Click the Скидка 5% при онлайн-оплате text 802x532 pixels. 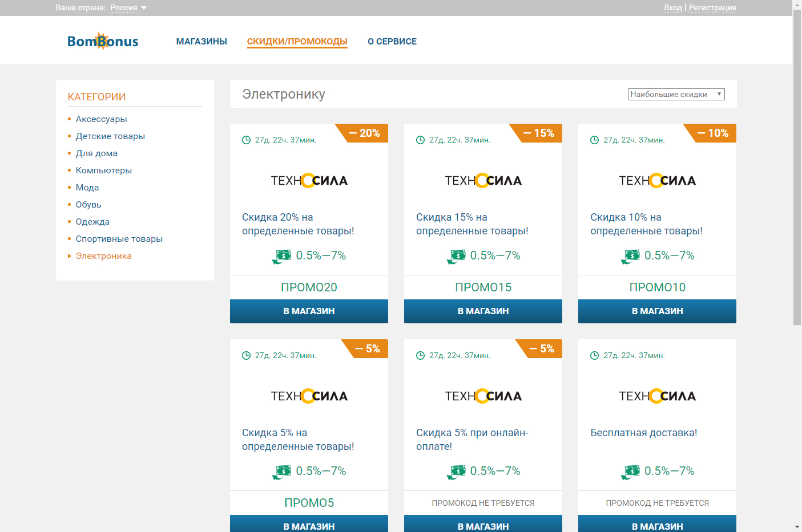[x=472, y=440]
